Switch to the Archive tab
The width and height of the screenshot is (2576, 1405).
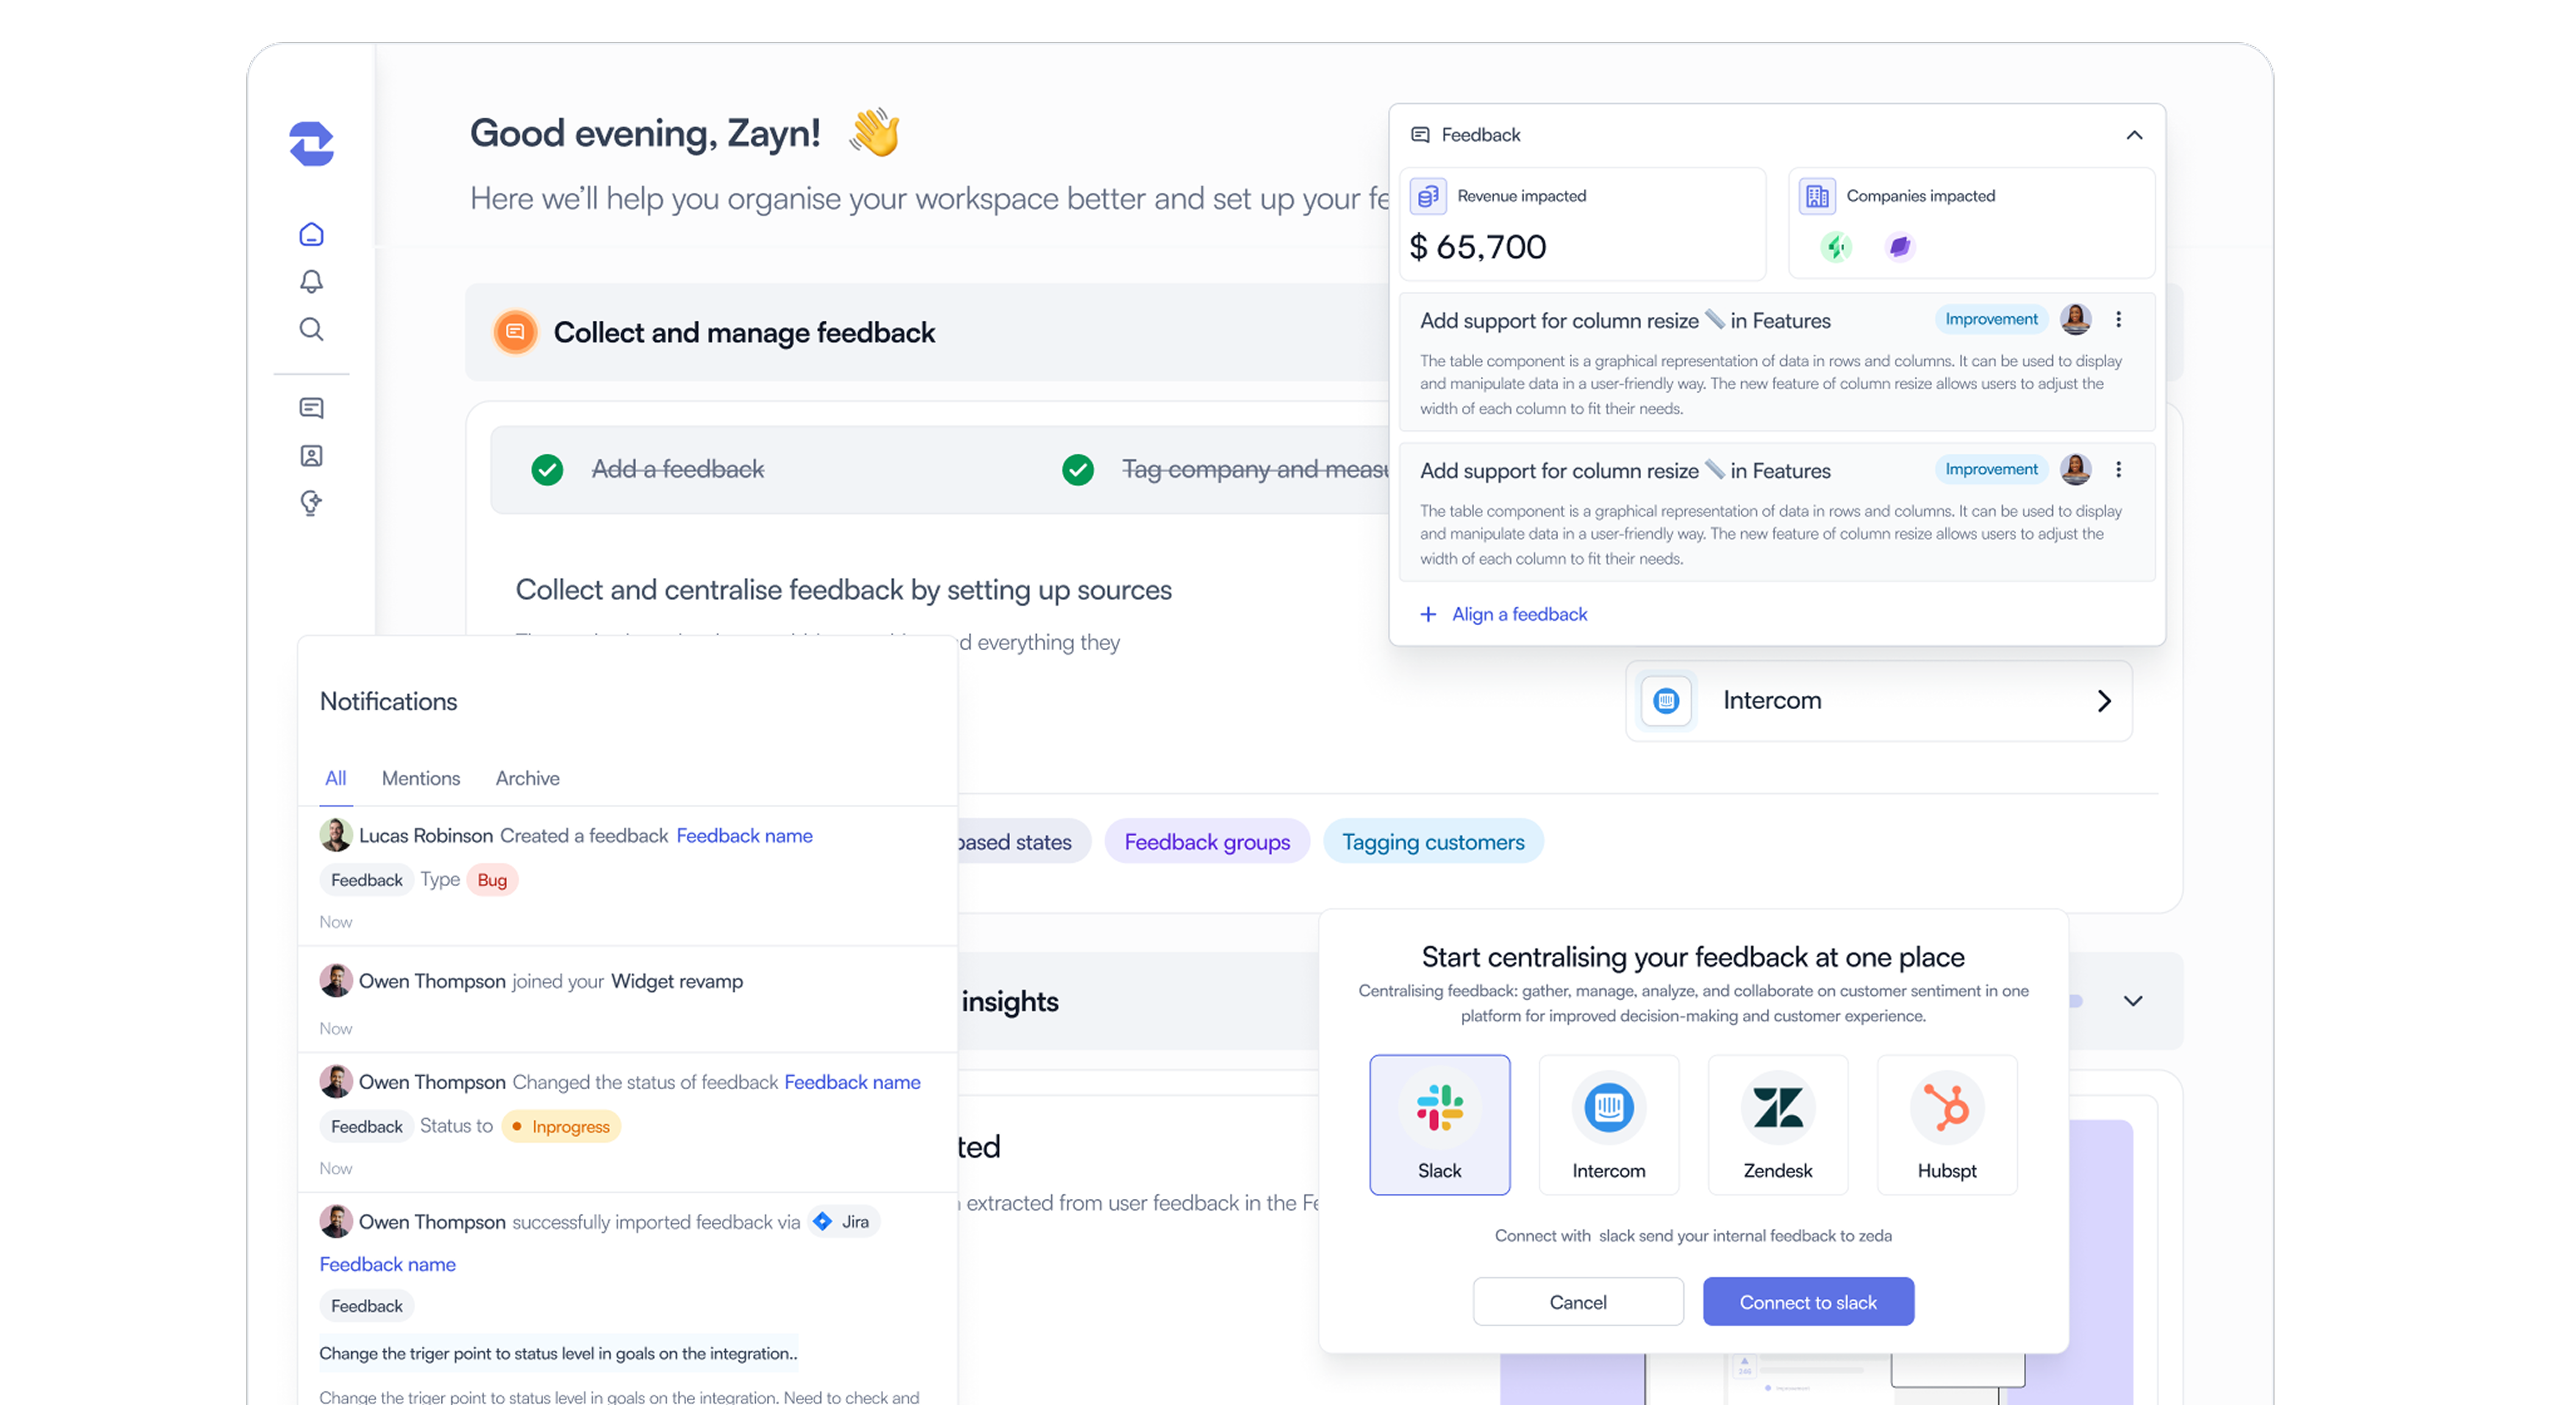[527, 778]
